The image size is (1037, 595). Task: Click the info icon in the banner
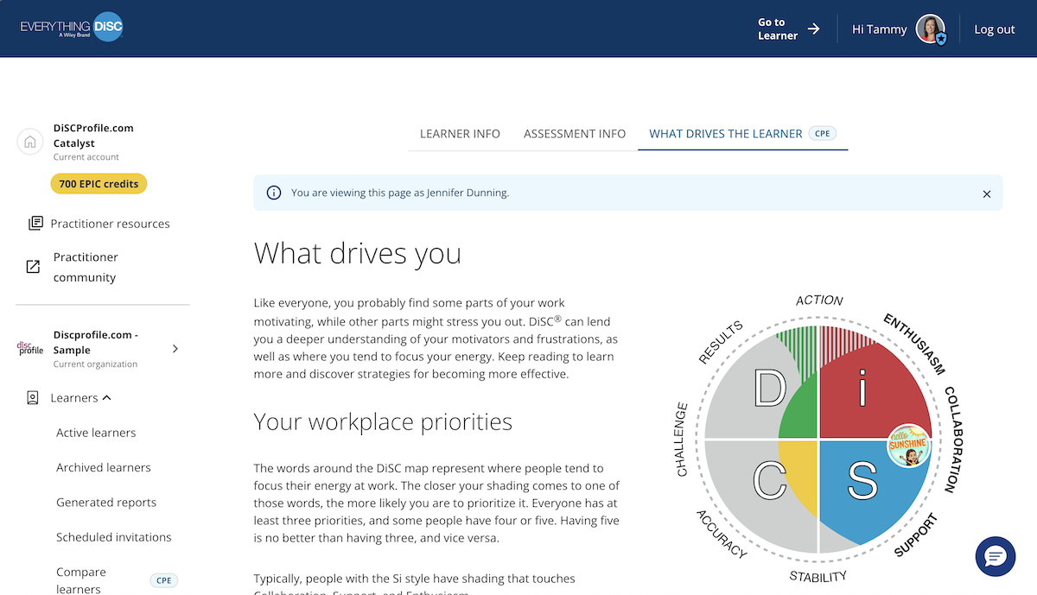pyautogui.click(x=274, y=193)
